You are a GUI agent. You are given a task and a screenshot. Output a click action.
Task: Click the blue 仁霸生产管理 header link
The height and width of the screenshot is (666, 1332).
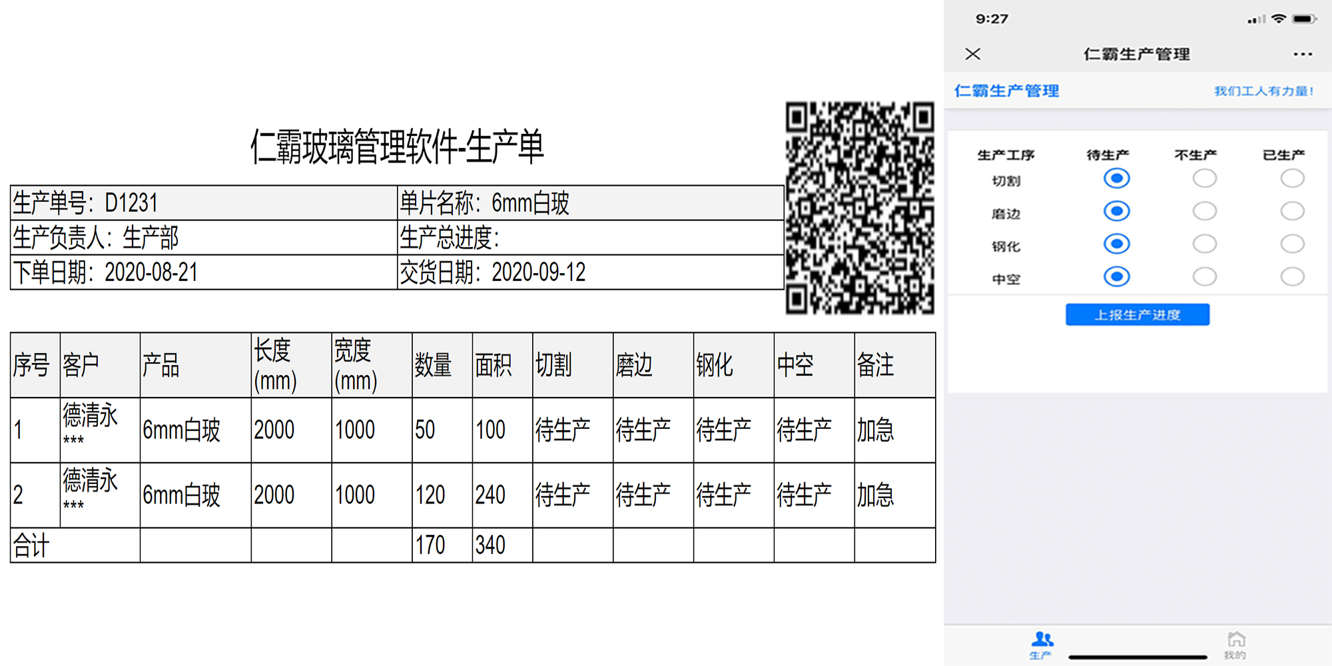tap(1006, 91)
